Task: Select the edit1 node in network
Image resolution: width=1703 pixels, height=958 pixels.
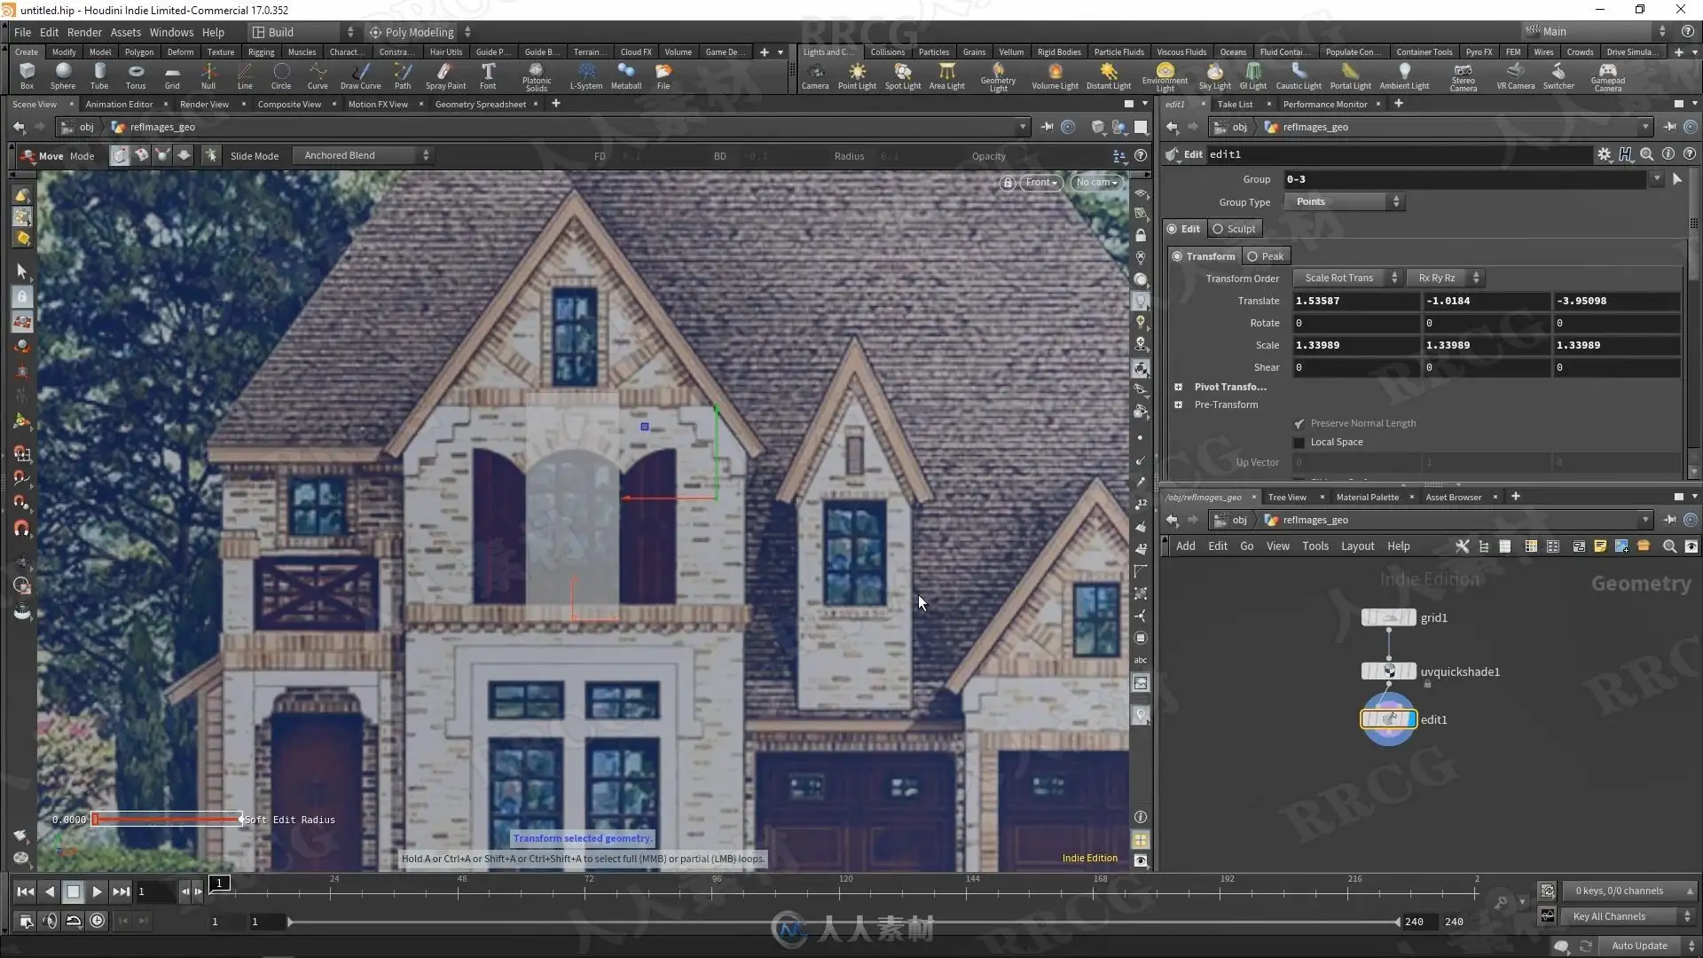Action: (x=1388, y=719)
